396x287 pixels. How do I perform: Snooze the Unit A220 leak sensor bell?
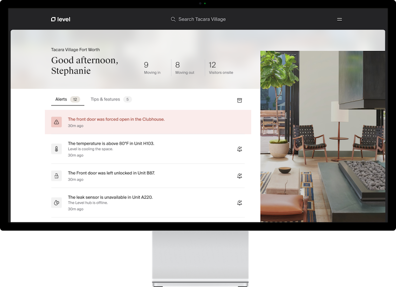pos(240,203)
